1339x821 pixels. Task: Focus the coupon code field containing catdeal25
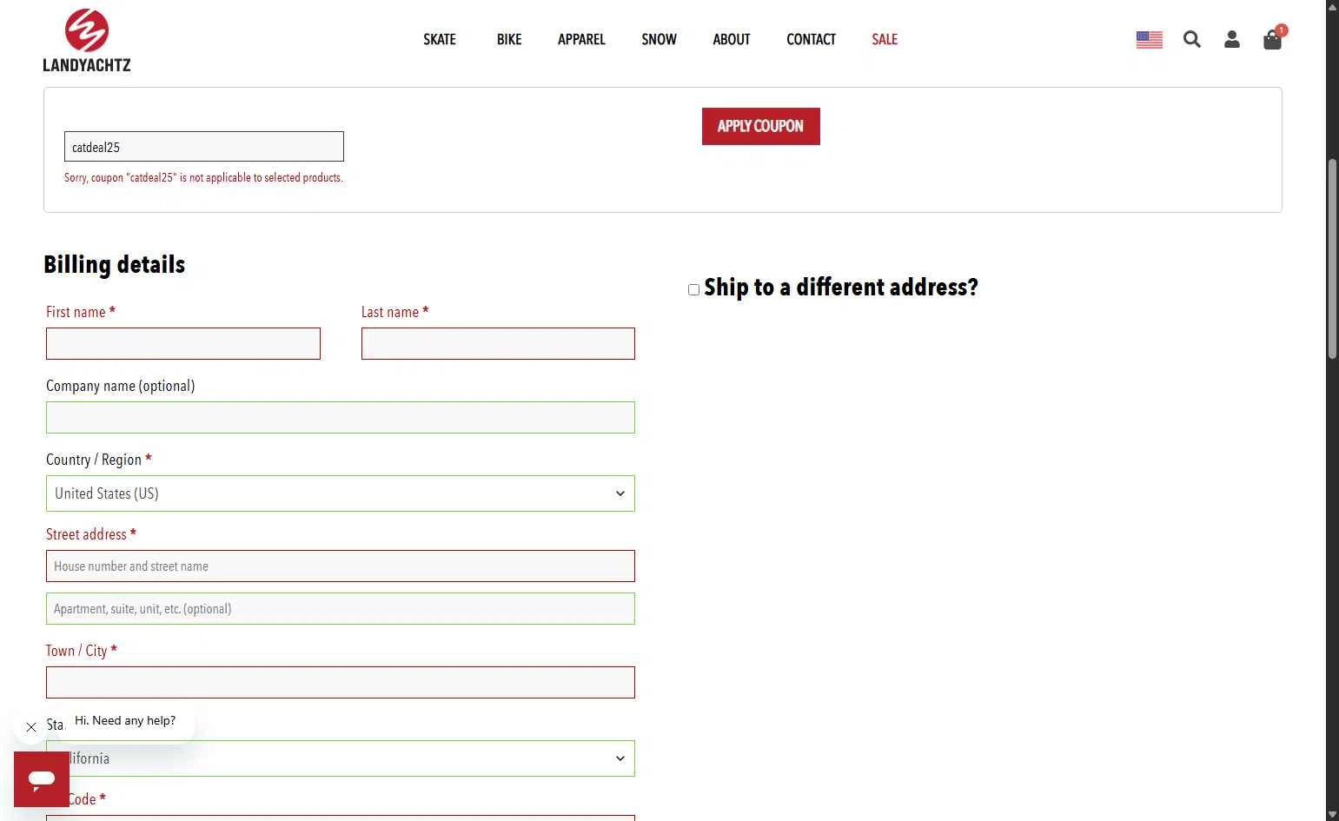204,147
